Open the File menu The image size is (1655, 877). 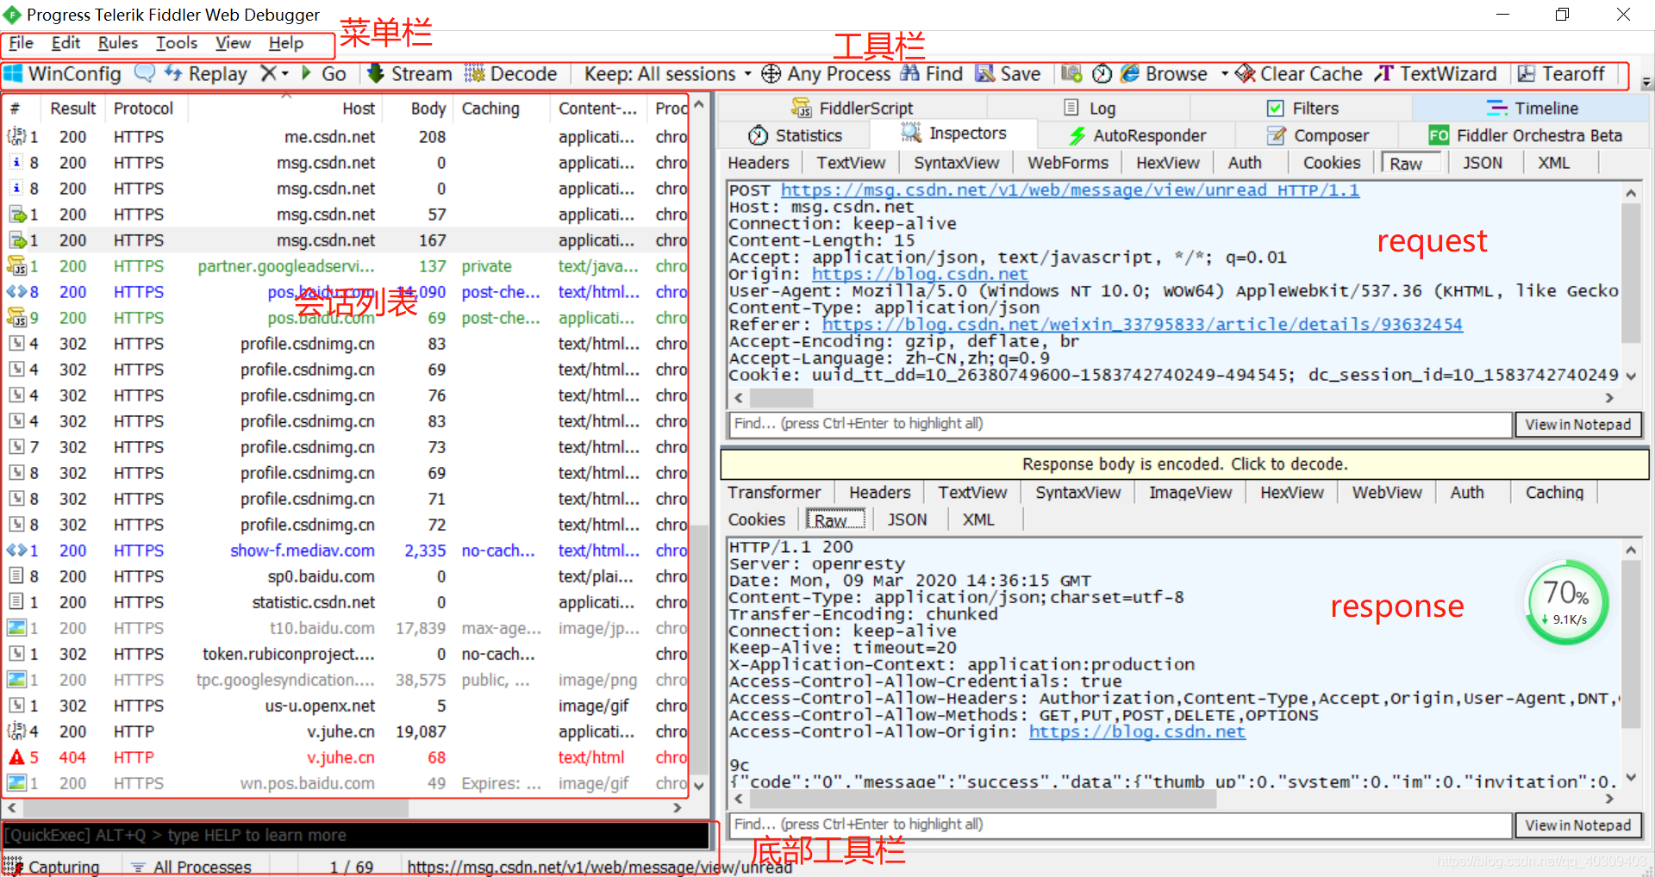tap(22, 43)
